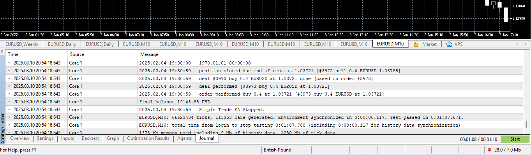Open the Graph tab

(x=113, y=138)
